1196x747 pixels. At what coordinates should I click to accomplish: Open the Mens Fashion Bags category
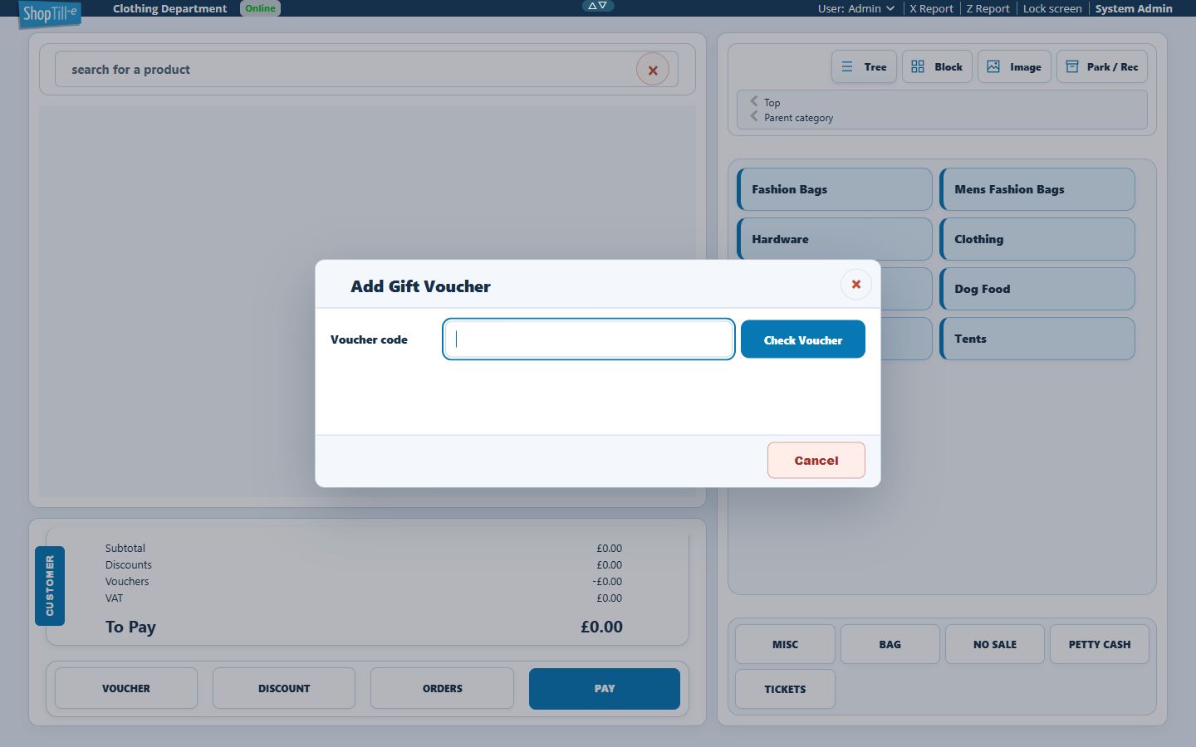[1037, 189]
